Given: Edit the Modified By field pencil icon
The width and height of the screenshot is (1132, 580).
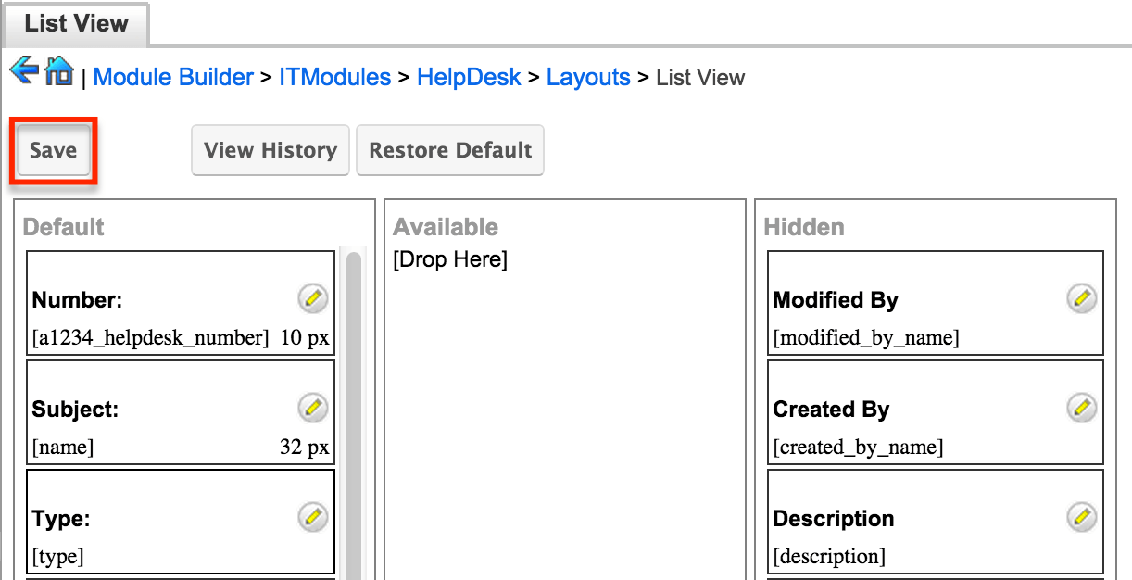Looking at the screenshot, I should tap(1082, 298).
